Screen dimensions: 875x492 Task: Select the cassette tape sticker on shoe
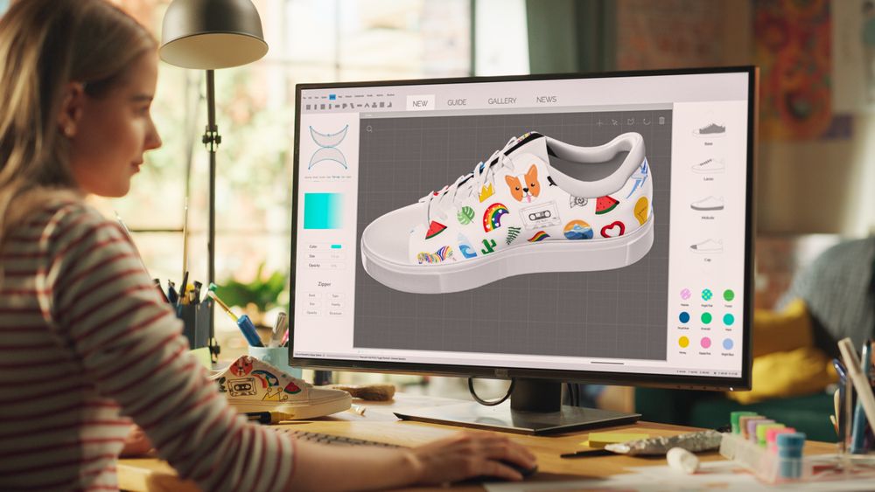tap(540, 214)
